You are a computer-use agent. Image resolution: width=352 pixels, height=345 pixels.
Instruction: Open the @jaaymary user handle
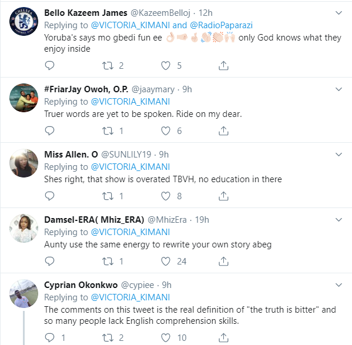coord(153,89)
